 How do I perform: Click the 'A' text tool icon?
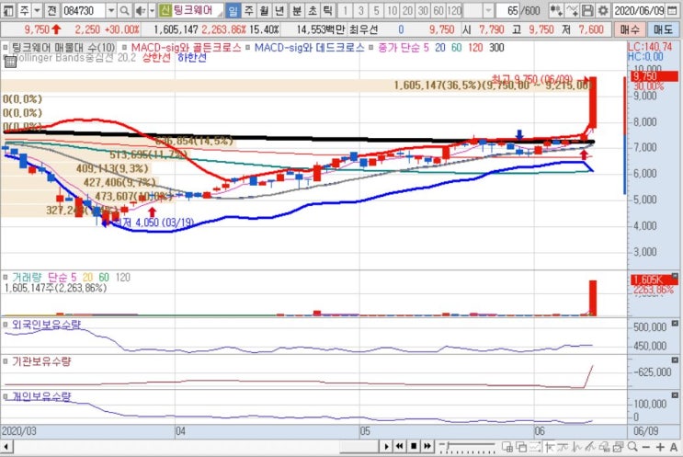click(x=674, y=447)
